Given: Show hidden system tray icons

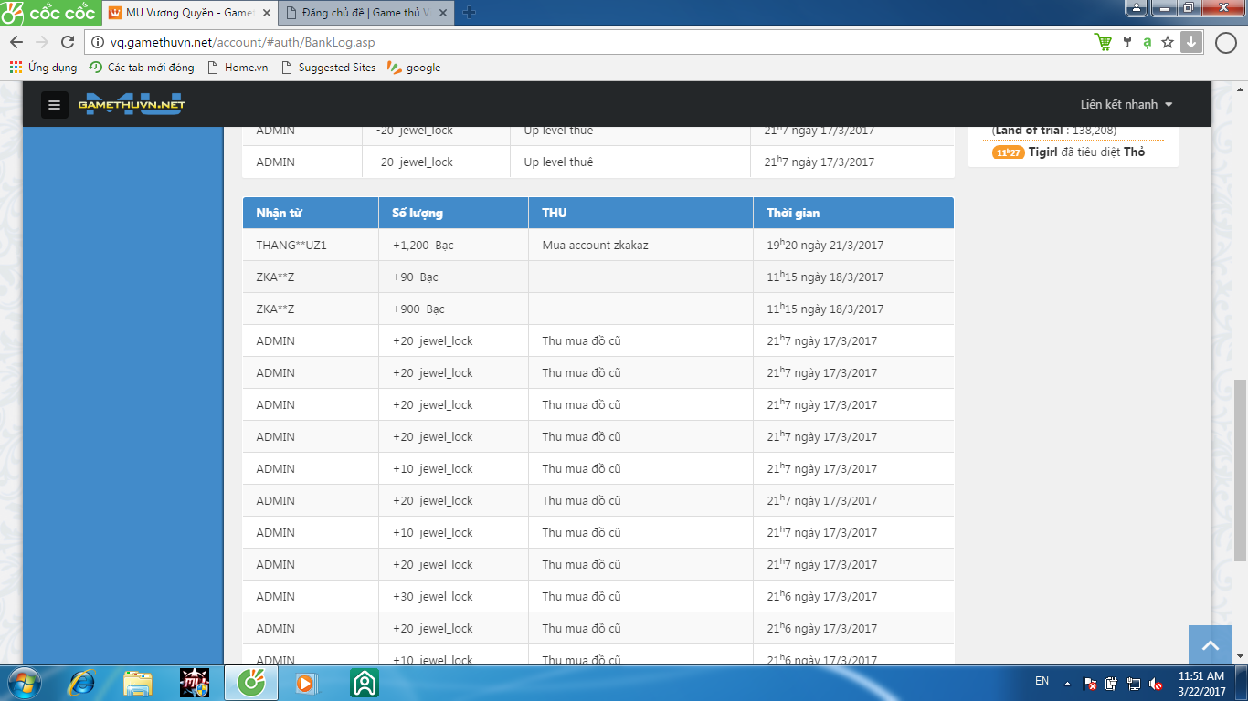Looking at the screenshot, I should [x=1066, y=683].
